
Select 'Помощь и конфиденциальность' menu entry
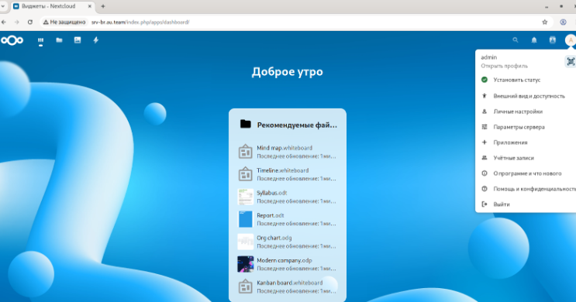click(526, 189)
